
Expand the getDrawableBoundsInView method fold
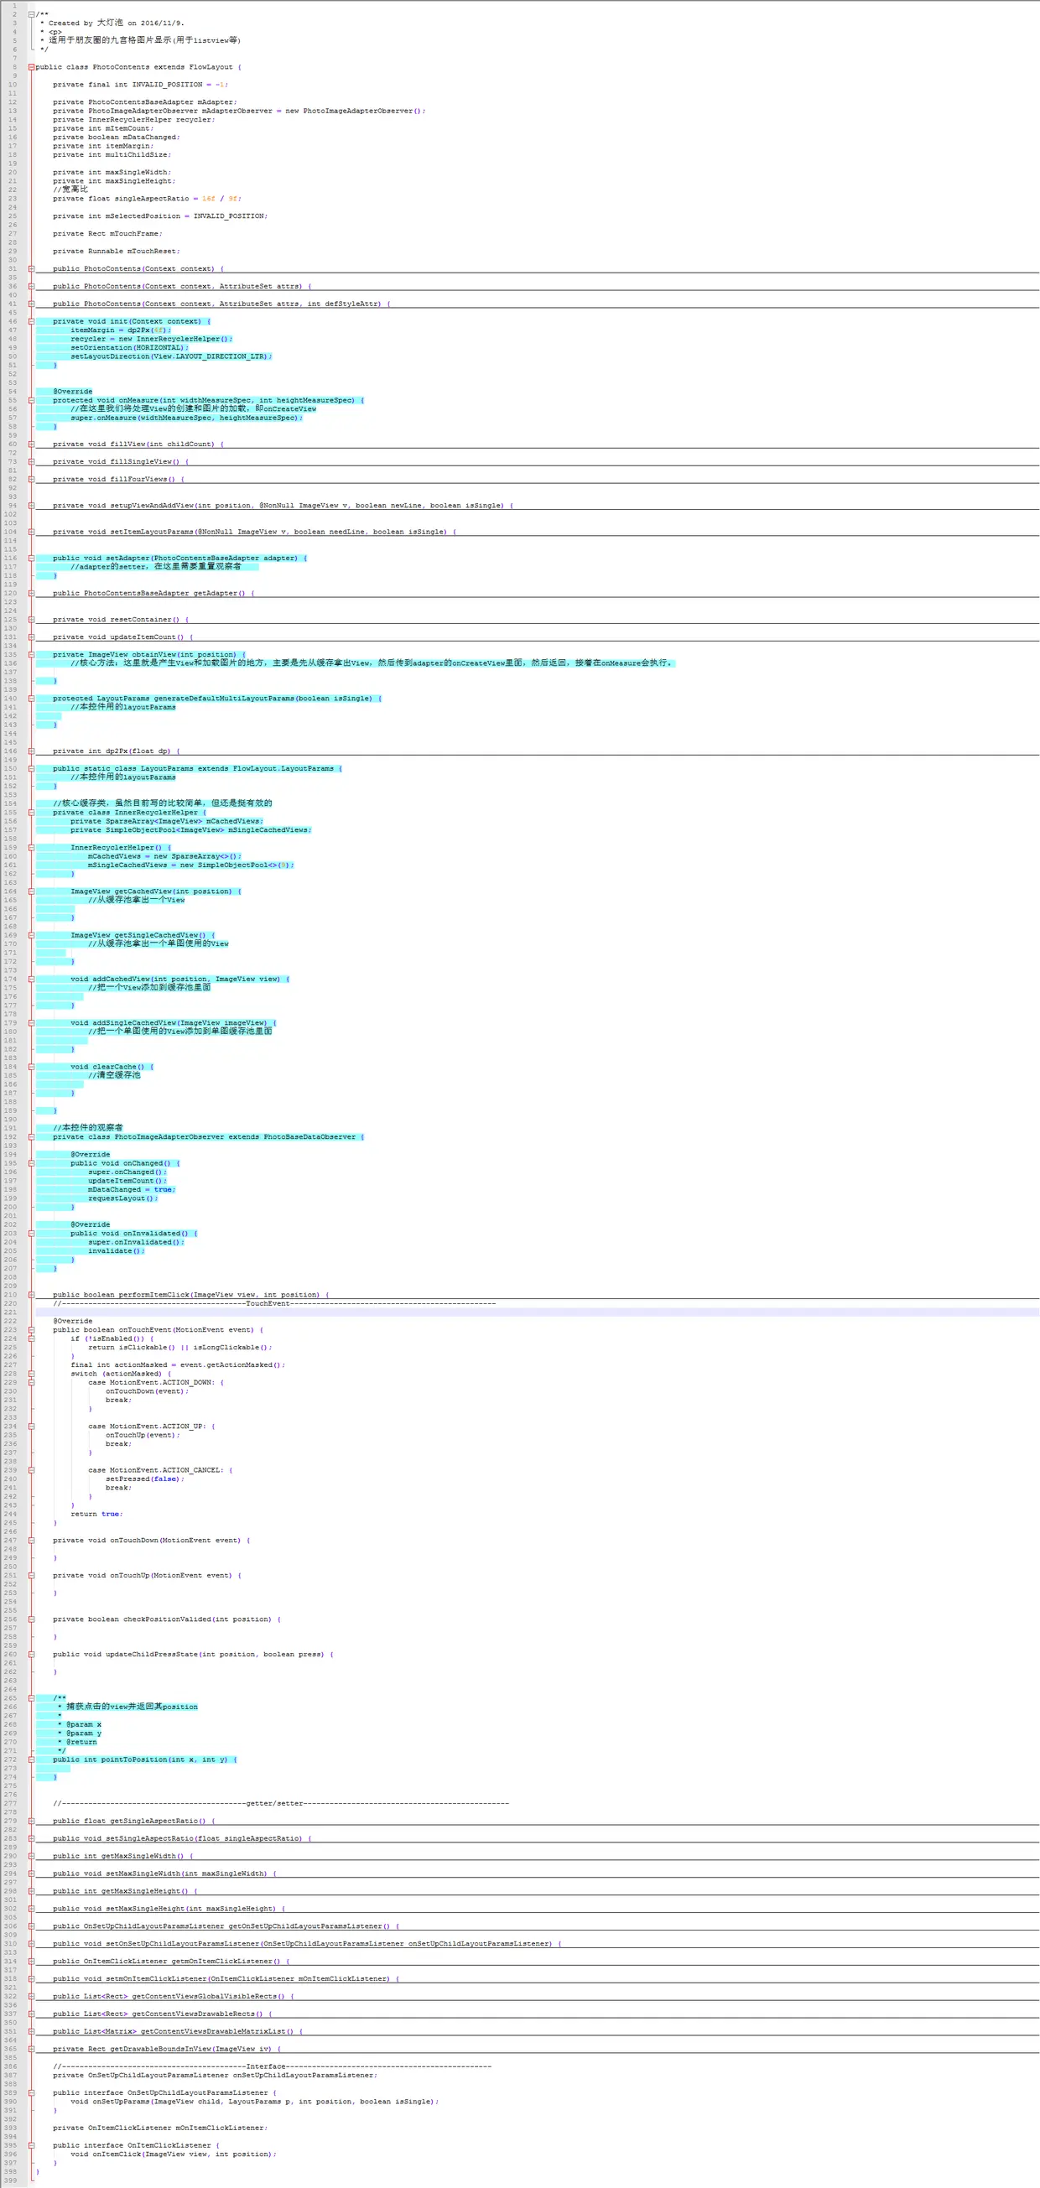coord(31,2049)
